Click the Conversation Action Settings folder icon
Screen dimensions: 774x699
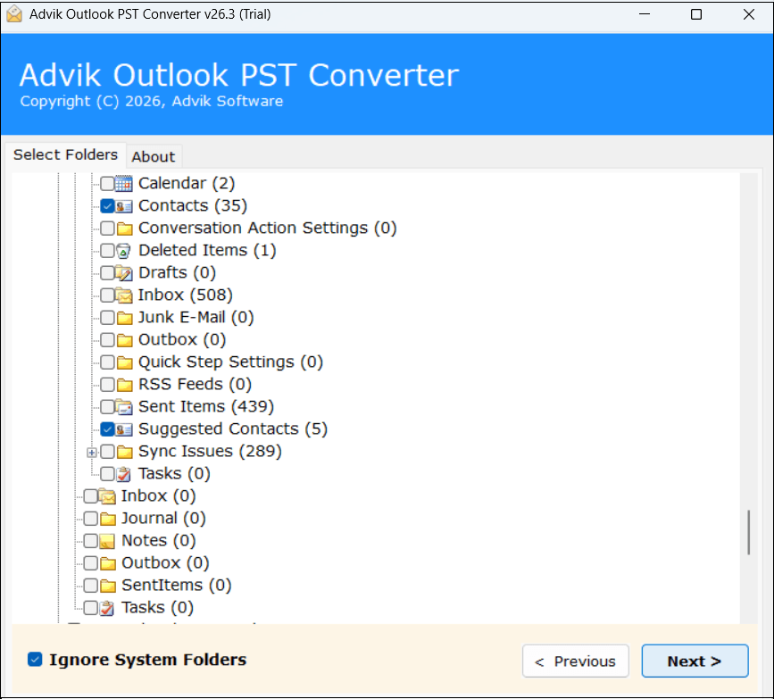(x=124, y=229)
